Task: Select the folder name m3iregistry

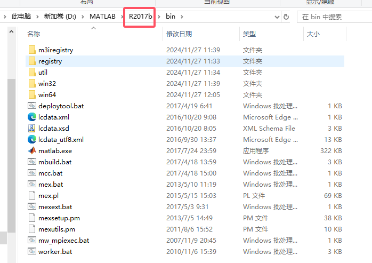Action: [x=56, y=50]
